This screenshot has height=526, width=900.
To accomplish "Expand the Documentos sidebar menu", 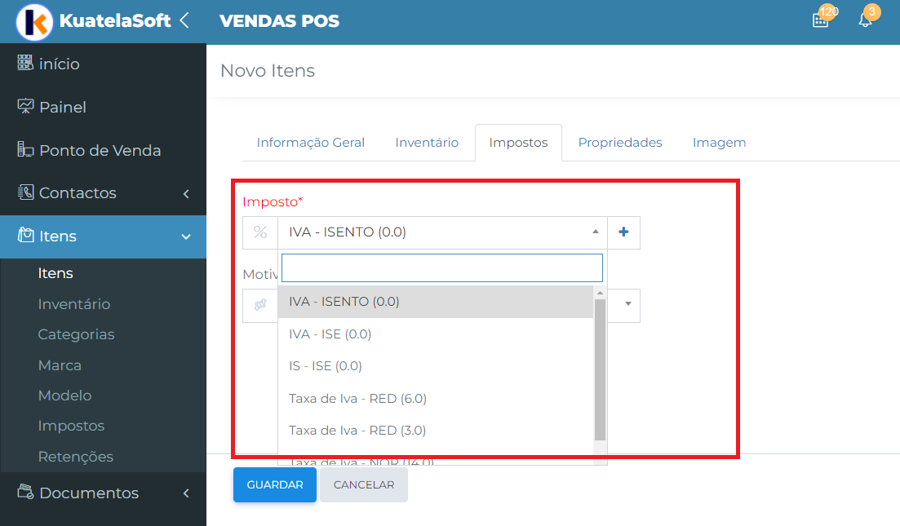I will click(103, 493).
